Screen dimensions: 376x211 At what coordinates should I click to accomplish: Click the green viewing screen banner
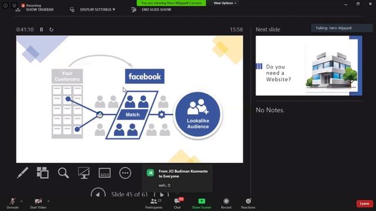(x=171, y=3)
